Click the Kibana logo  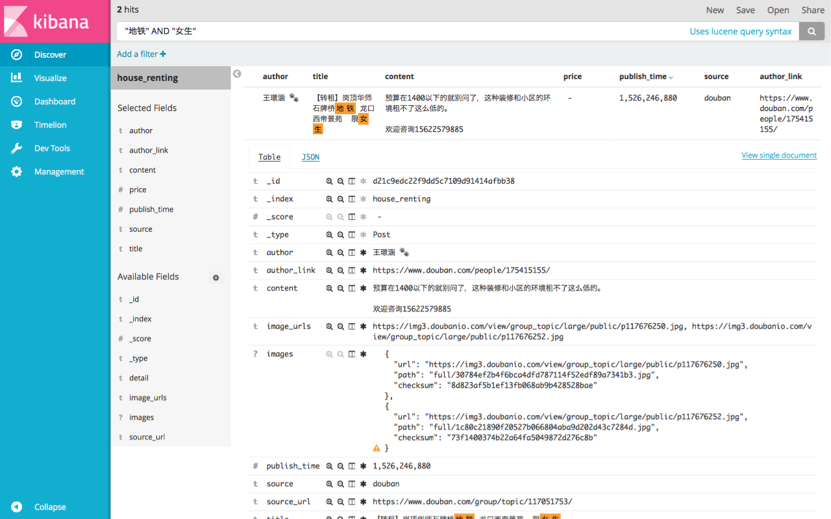(x=46, y=21)
